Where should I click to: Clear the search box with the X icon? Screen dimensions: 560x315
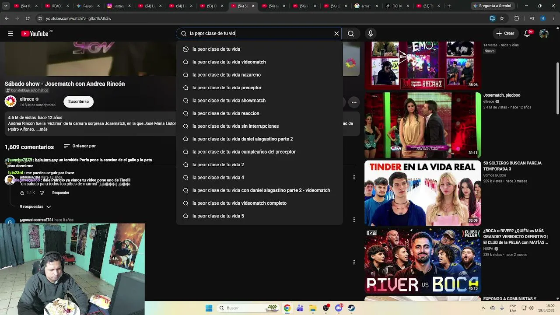point(336,34)
